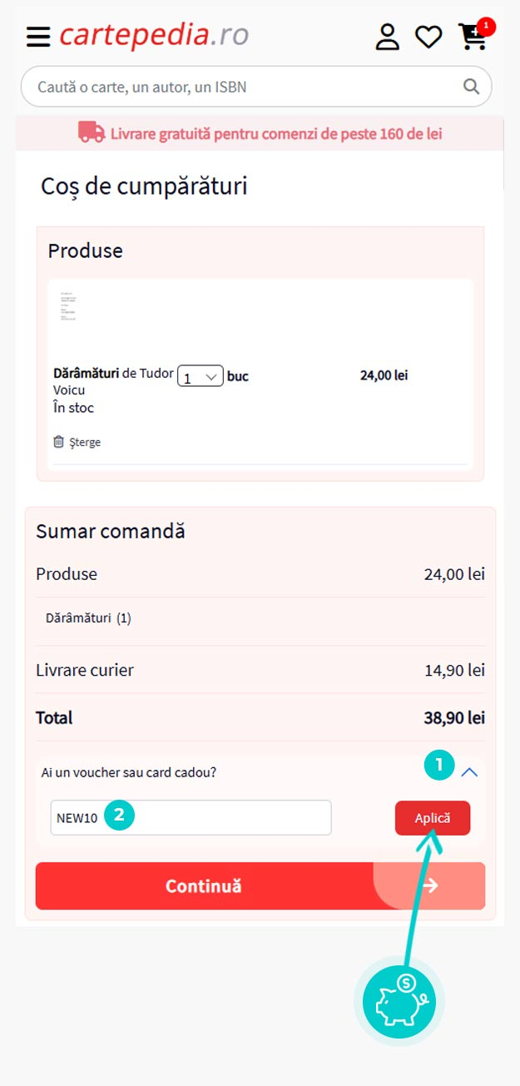Image resolution: width=520 pixels, height=1086 pixels.
Task: Open the Dărâmături product title link
Action: tap(86, 374)
